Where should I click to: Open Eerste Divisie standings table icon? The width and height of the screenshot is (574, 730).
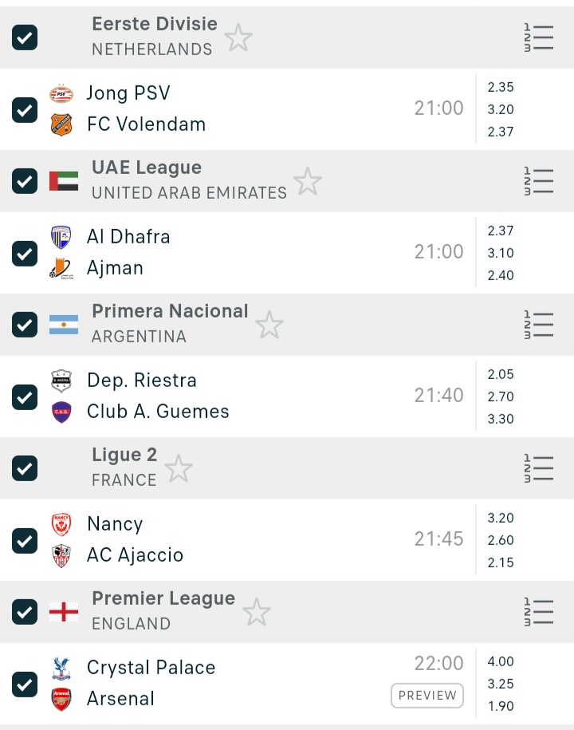click(539, 37)
